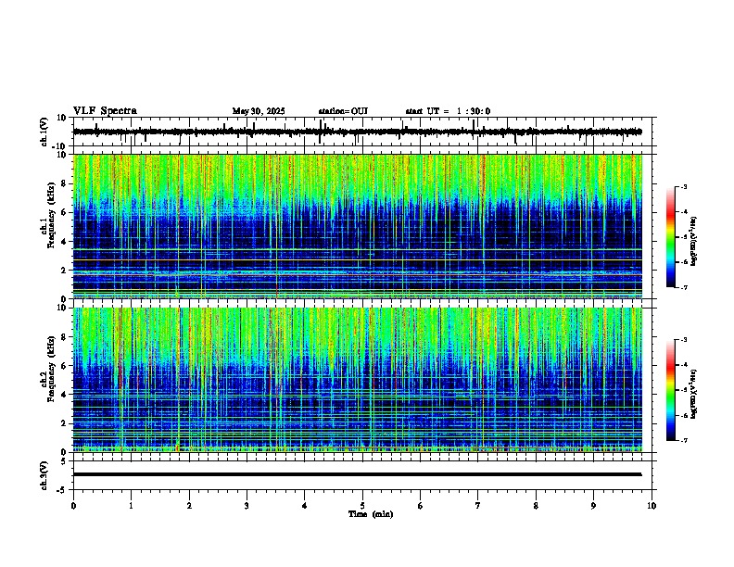Click the ch.1 spectrogram color scale bar
Screen dimensions: 734x567
coord(671,237)
